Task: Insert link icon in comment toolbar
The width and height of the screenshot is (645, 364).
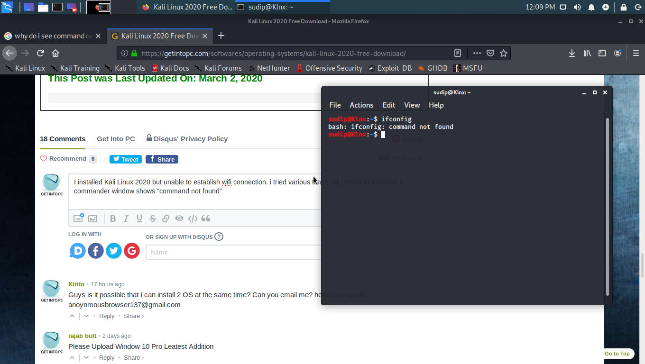Action: (x=166, y=218)
